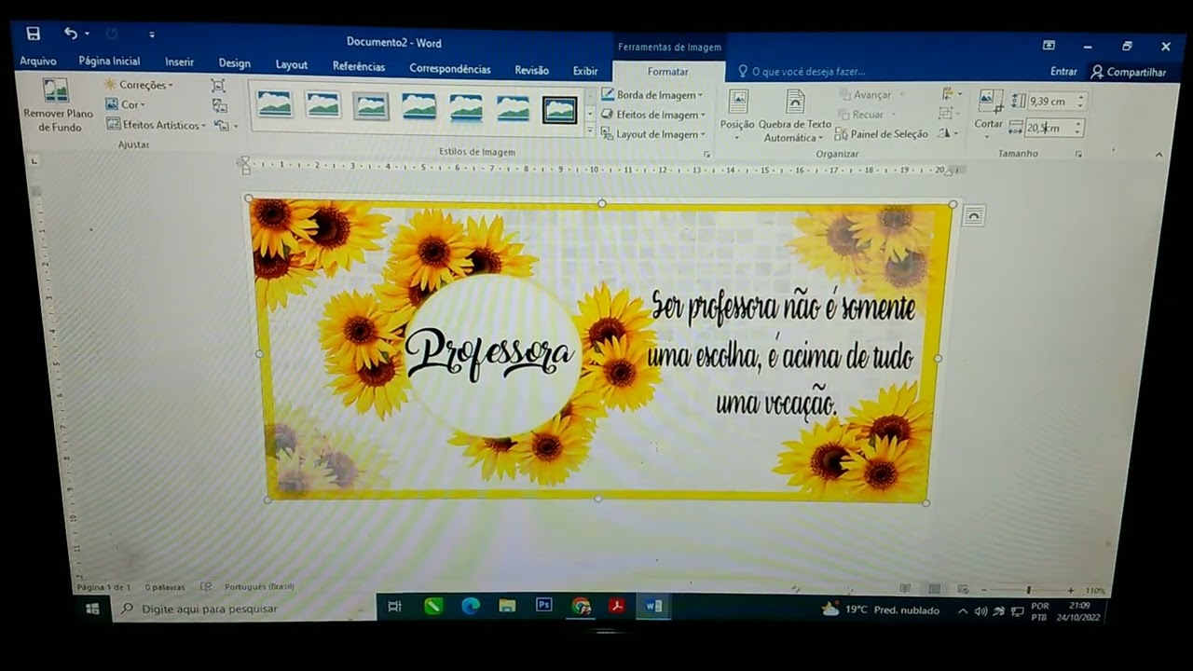
Task: Open the Arquivo tab
Action: (38, 62)
